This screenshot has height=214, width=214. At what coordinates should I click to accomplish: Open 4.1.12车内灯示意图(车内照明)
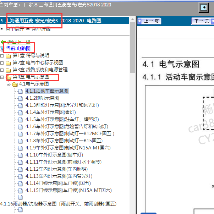point(56,169)
